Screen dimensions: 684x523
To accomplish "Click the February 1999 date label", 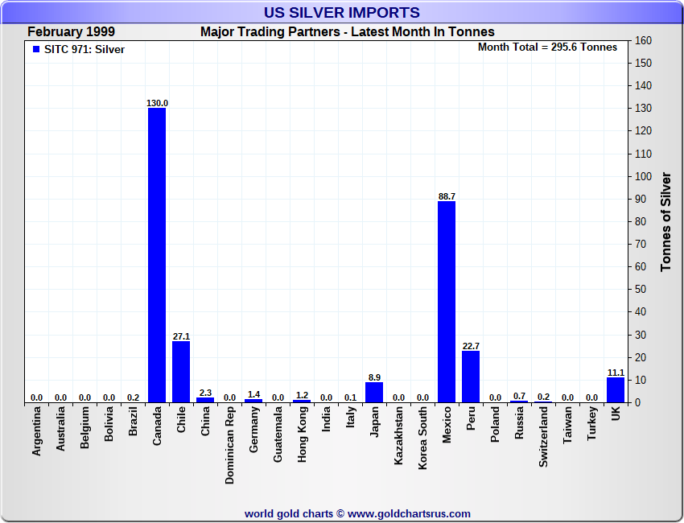I will 71,32.
